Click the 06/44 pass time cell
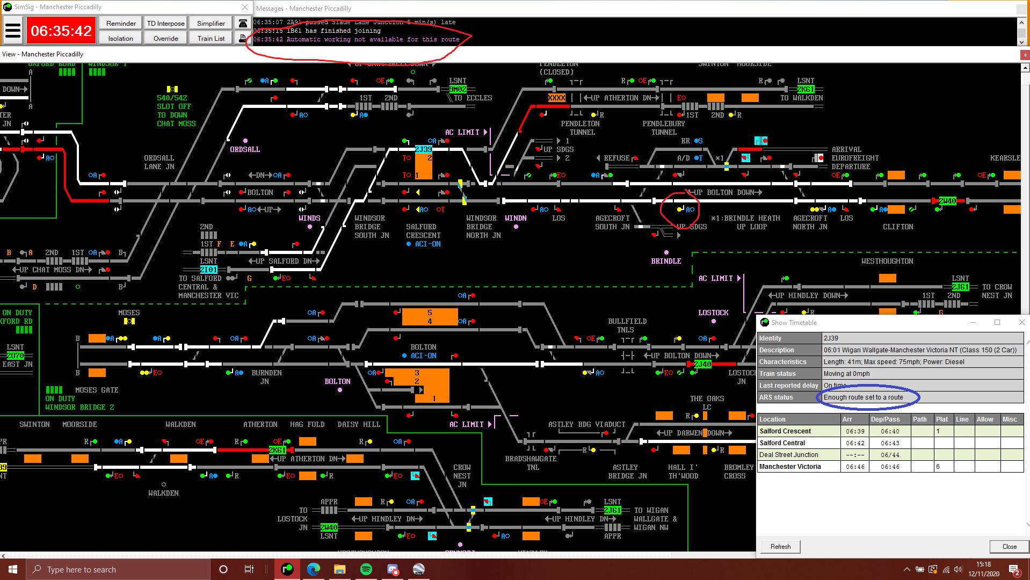The width and height of the screenshot is (1030, 580). click(889, 455)
